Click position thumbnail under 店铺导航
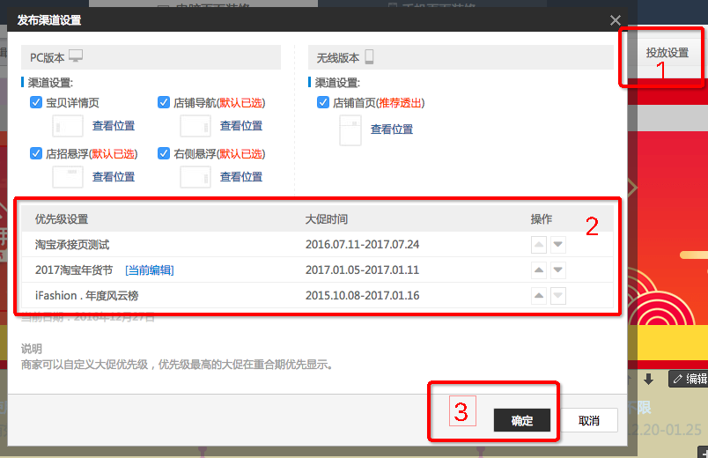708x458 pixels. pos(195,126)
